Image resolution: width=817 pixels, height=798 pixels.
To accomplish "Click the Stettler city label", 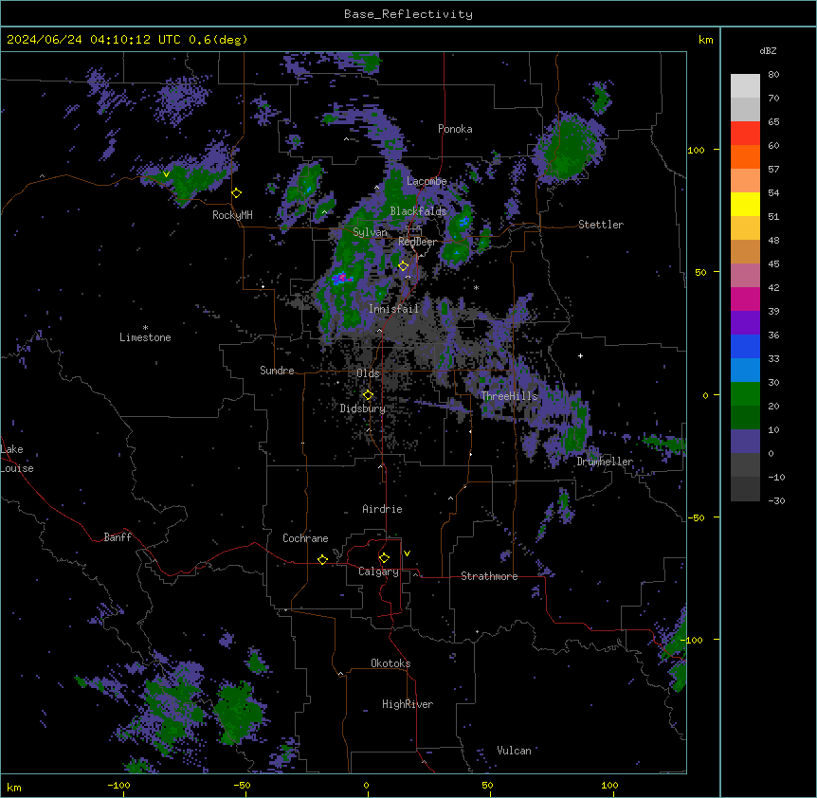I will pos(601,225).
